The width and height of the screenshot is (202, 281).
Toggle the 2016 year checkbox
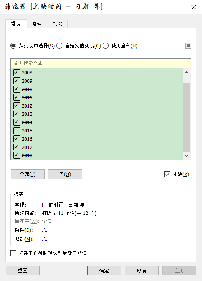click(17, 139)
